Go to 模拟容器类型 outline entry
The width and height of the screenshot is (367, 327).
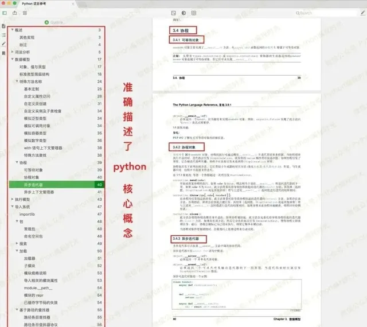coord(36,133)
